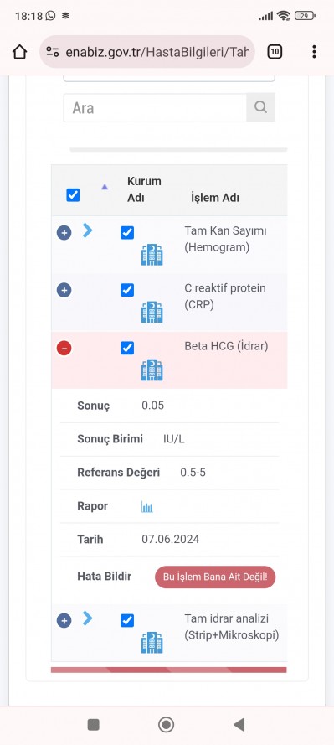The height and width of the screenshot is (745, 334).
Task: Collapse the Beta HCG row with minus button
Action: coord(64,349)
